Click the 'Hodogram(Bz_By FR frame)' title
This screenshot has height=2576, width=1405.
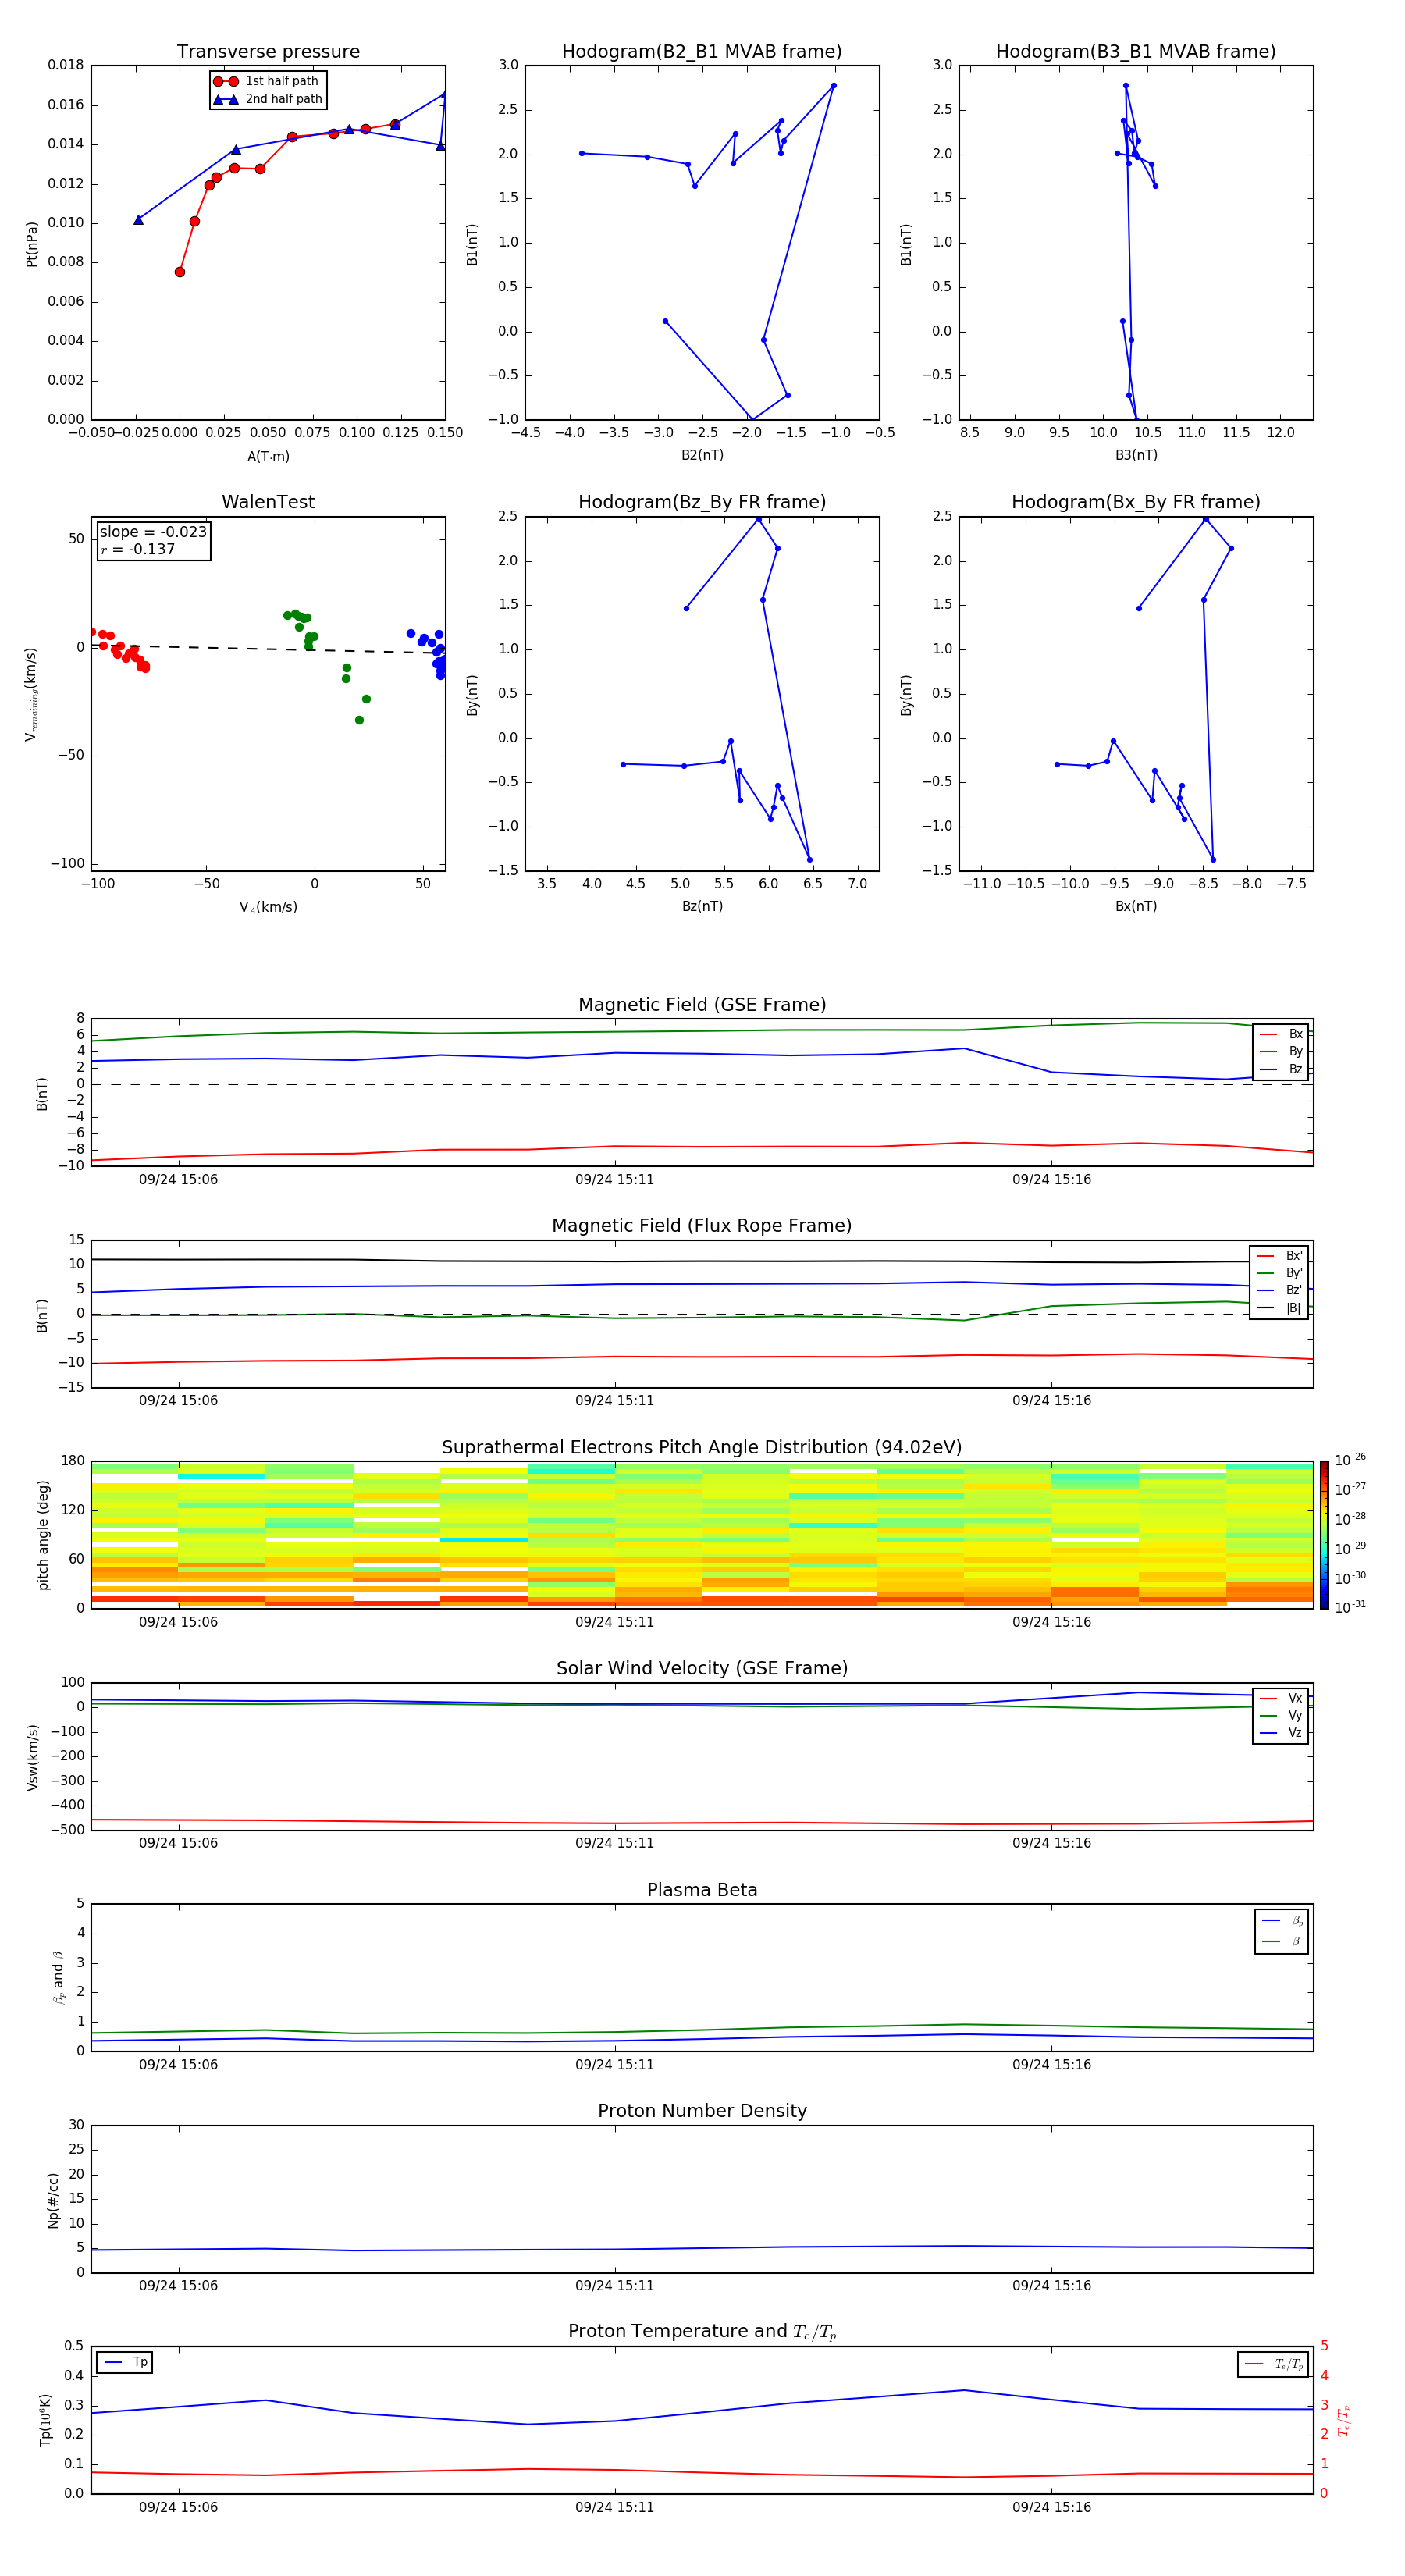[702, 502]
